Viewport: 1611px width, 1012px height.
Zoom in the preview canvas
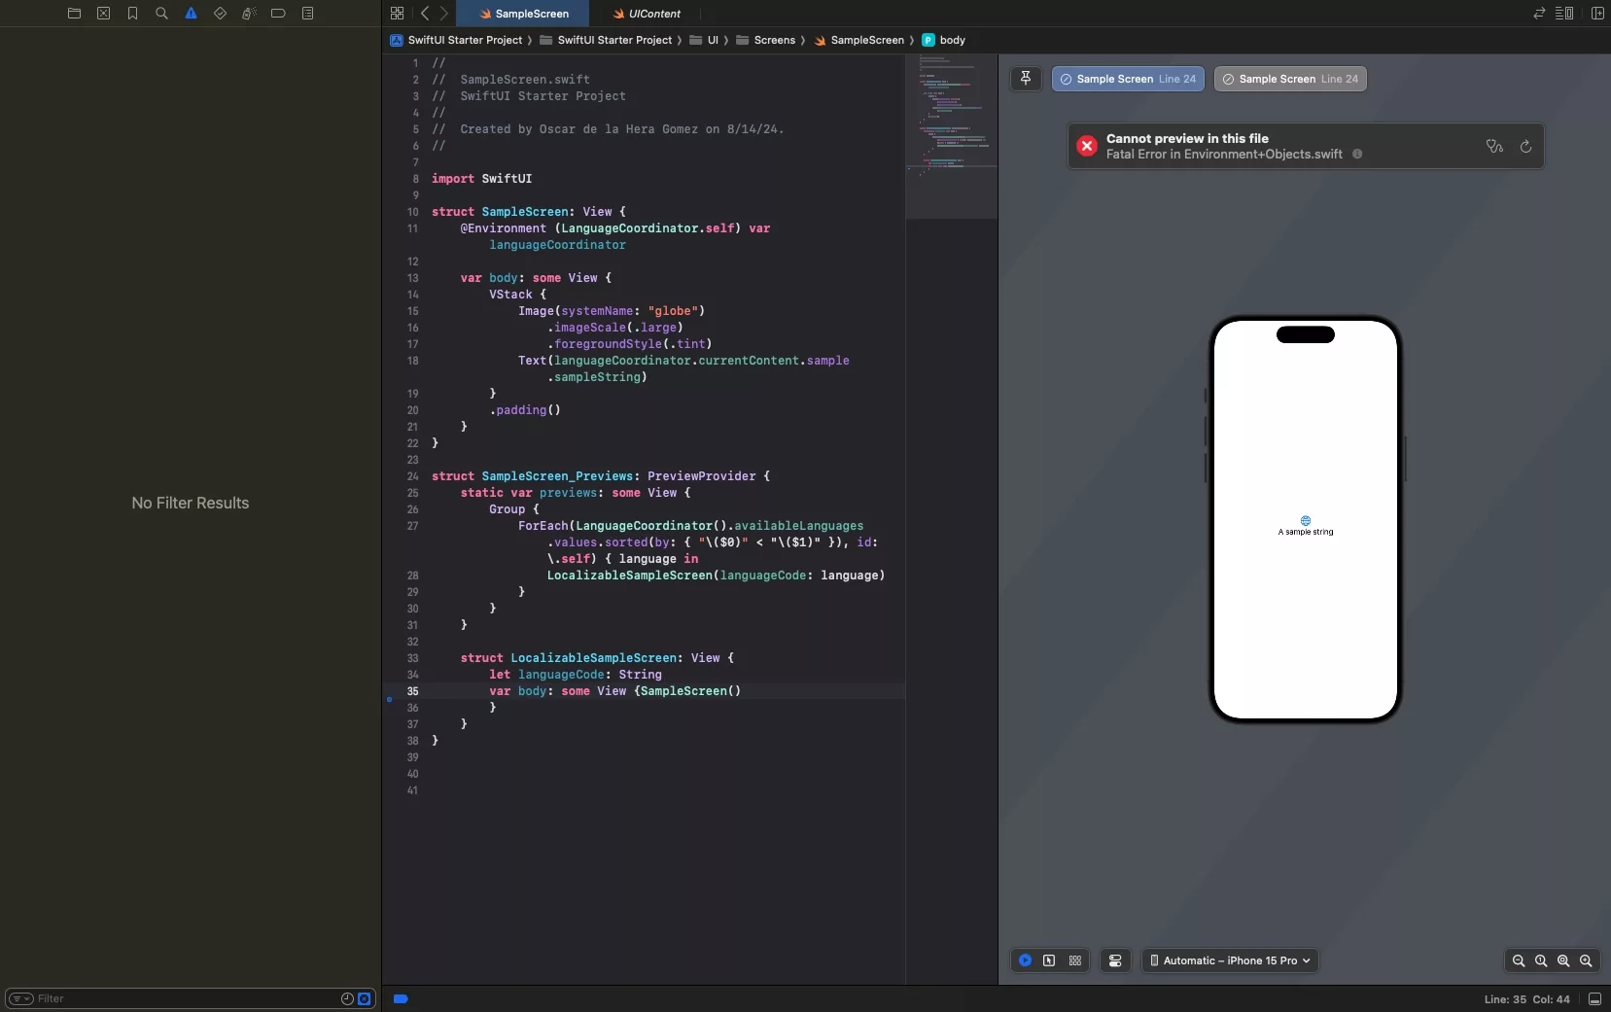1586,960
